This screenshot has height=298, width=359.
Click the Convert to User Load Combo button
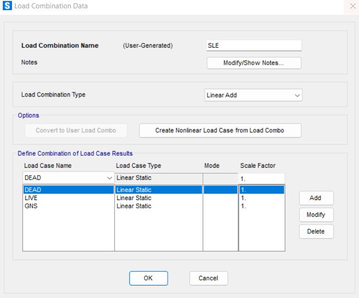pyautogui.click(x=75, y=130)
